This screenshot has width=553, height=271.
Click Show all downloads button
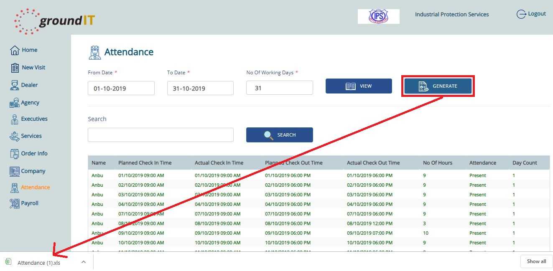(536, 261)
